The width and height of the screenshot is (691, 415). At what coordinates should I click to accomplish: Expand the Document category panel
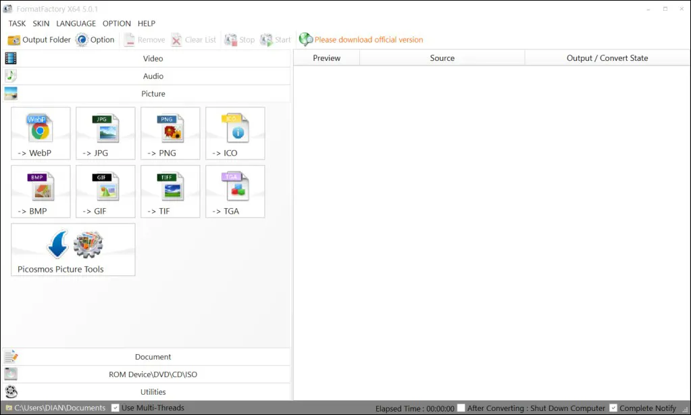(x=153, y=357)
